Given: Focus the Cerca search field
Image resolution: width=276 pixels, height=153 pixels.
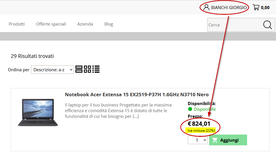Looking at the screenshot, I should [x=235, y=25].
